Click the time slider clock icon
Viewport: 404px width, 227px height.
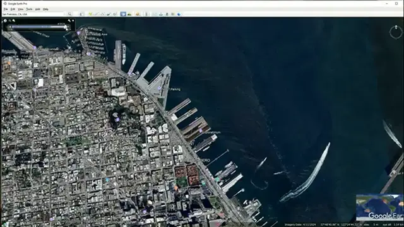coord(5,21)
